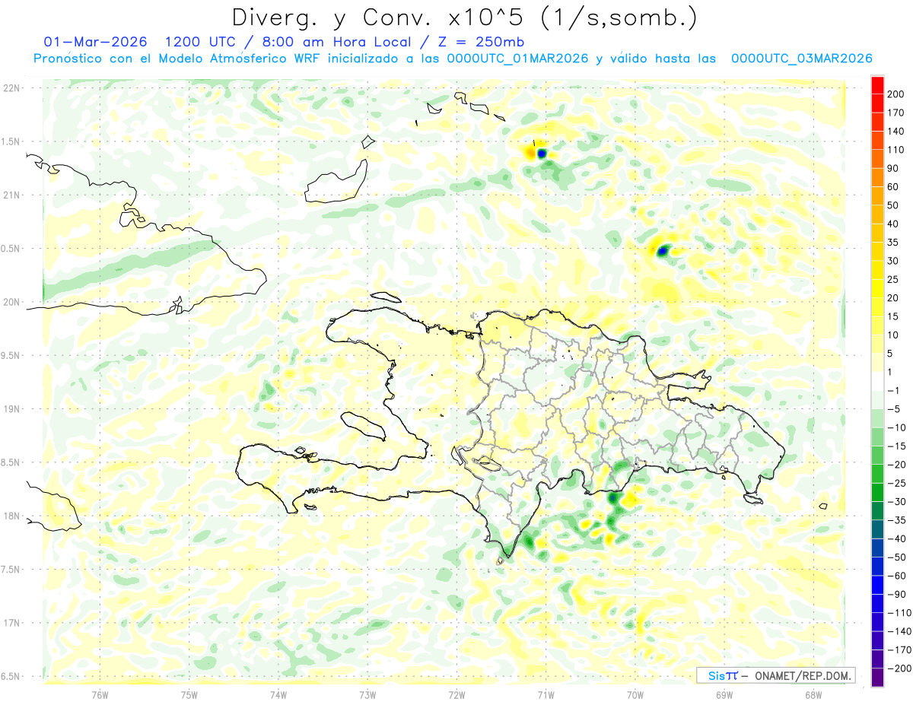Click the '70W' longitude axis label
Image resolution: width=913 pixels, height=705 pixels.
click(x=635, y=695)
